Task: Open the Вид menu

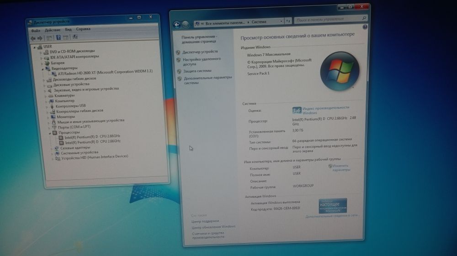Action: click(68, 29)
